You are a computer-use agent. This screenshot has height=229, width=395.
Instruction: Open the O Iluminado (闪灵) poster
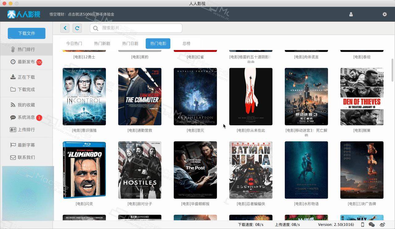(84, 170)
